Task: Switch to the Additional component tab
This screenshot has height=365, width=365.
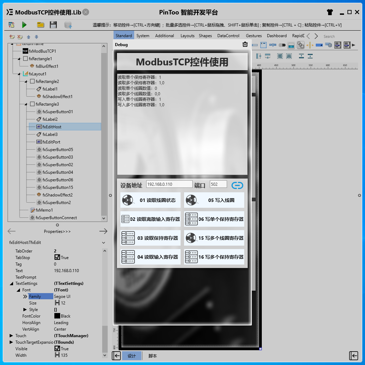Action: point(164,36)
